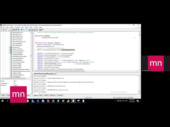Click the 'Is Repeated' property row

coord(16,83)
